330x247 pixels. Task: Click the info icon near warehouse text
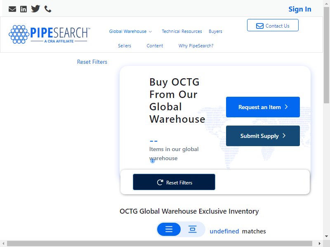153,161
